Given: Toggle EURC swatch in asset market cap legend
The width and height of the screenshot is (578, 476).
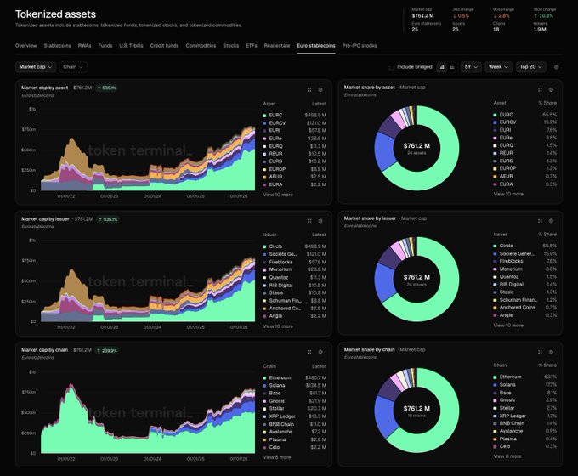Looking at the screenshot, I should tap(264, 116).
